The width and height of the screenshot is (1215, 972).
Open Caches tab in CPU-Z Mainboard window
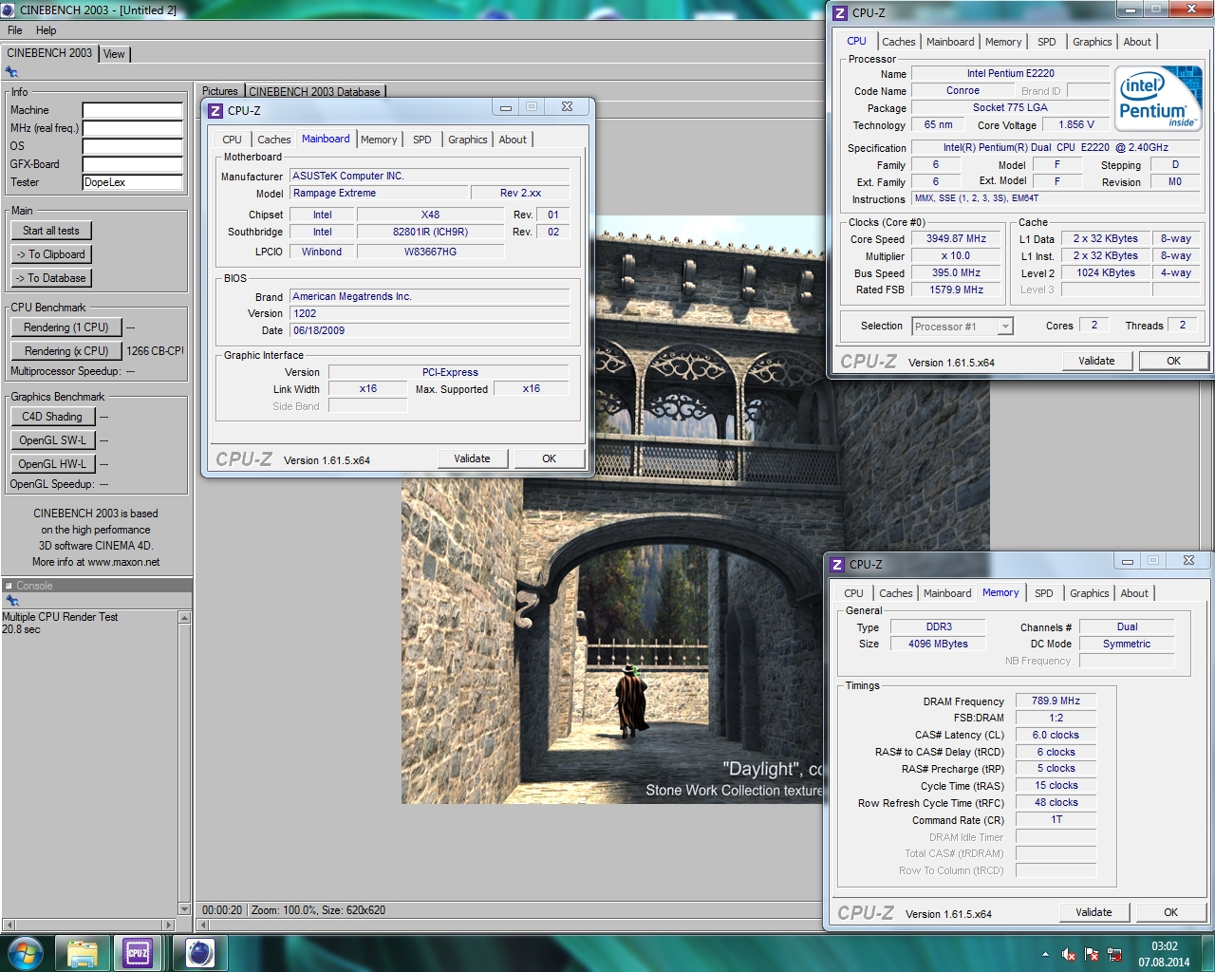[273, 140]
